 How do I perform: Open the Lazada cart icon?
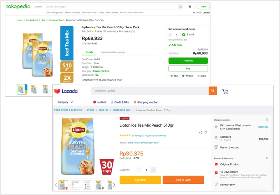[x=225, y=91]
